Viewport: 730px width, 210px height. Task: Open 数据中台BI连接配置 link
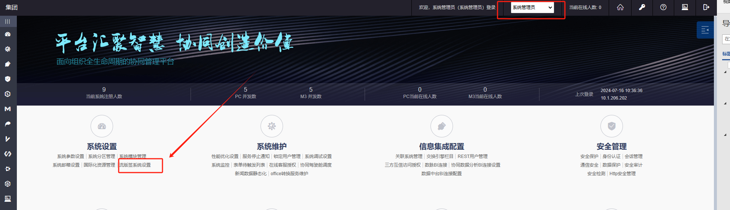click(x=441, y=174)
